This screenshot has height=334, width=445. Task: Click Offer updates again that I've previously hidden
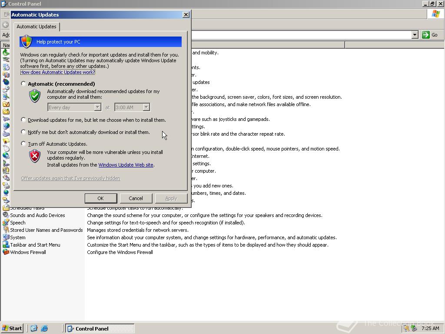pos(71,178)
